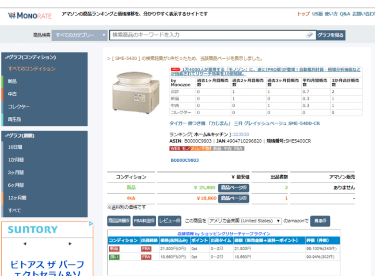The width and height of the screenshot is (375, 276).
Task: Click the 見る button beside amazon
Action: pos(320,221)
